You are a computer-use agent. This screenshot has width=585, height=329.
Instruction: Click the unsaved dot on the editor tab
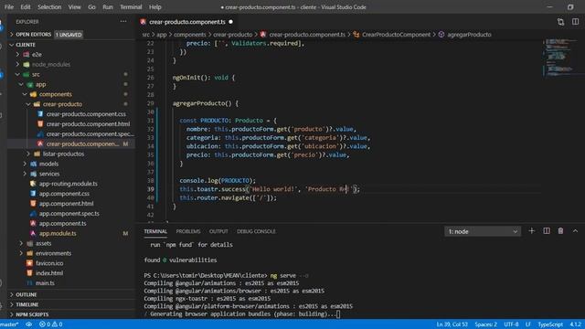(231, 22)
